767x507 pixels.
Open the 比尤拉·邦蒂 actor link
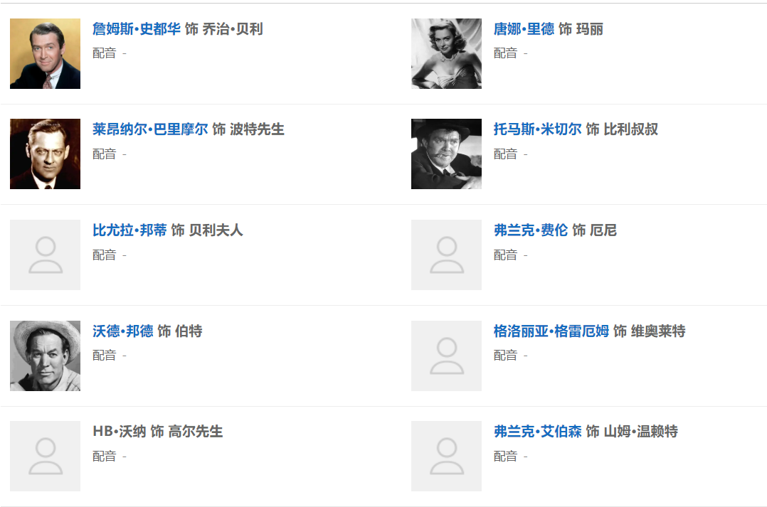(129, 230)
